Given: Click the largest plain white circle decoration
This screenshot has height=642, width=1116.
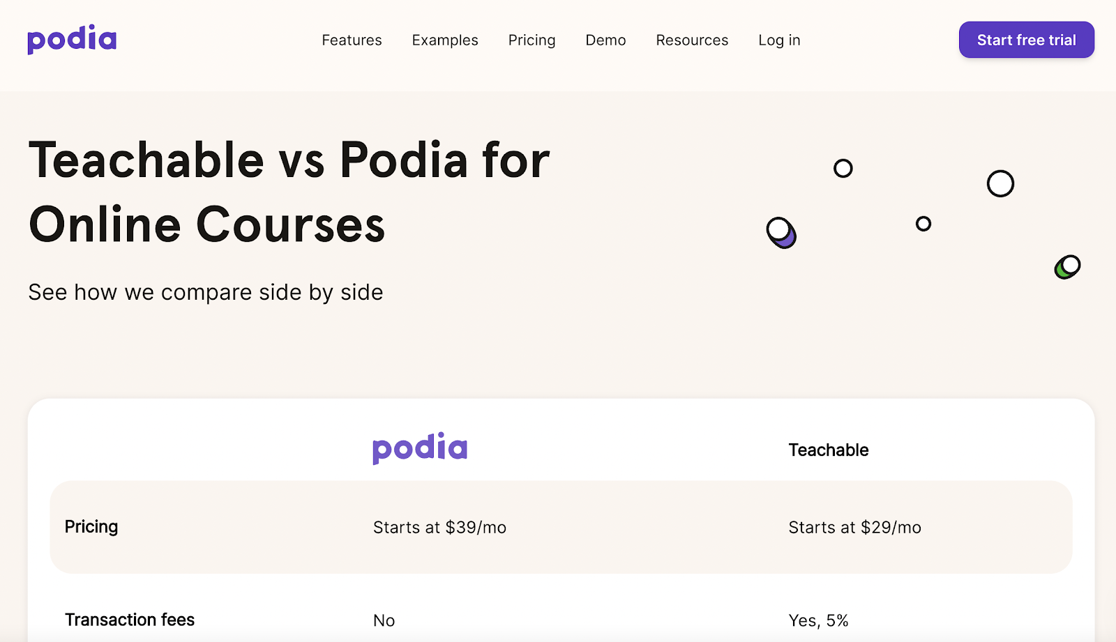Looking at the screenshot, I should (x=1000, y=184).
